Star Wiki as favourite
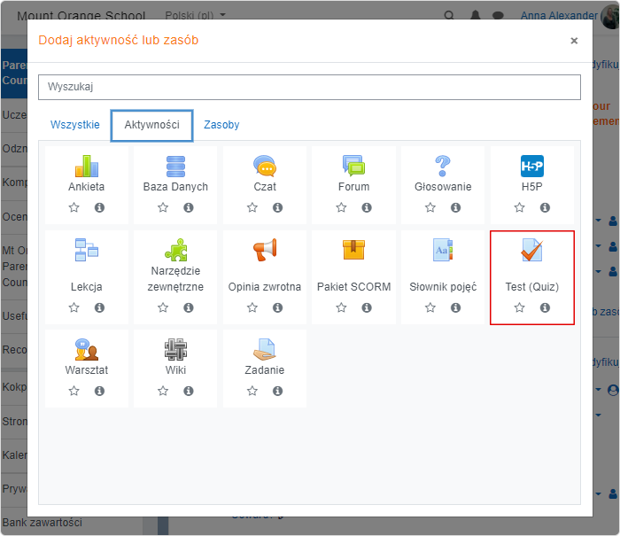 (163, 391)
